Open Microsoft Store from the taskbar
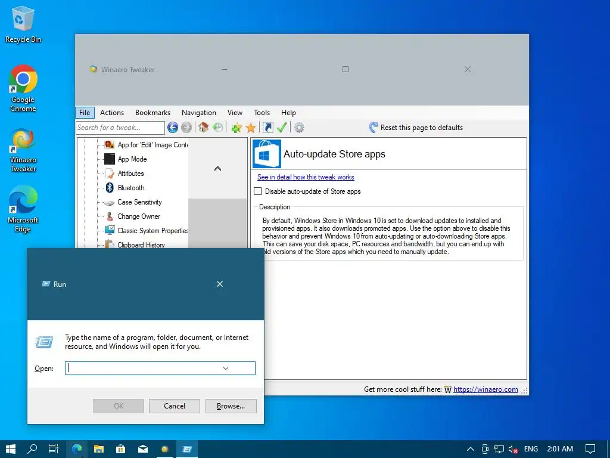Image resolution: width=610 pixels, height=458 pixels. click(121, 449)
